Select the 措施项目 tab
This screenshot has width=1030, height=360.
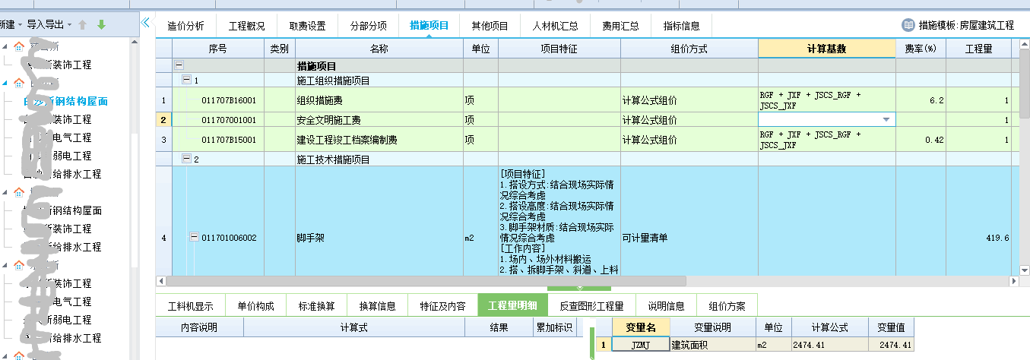tap(429, 26)
